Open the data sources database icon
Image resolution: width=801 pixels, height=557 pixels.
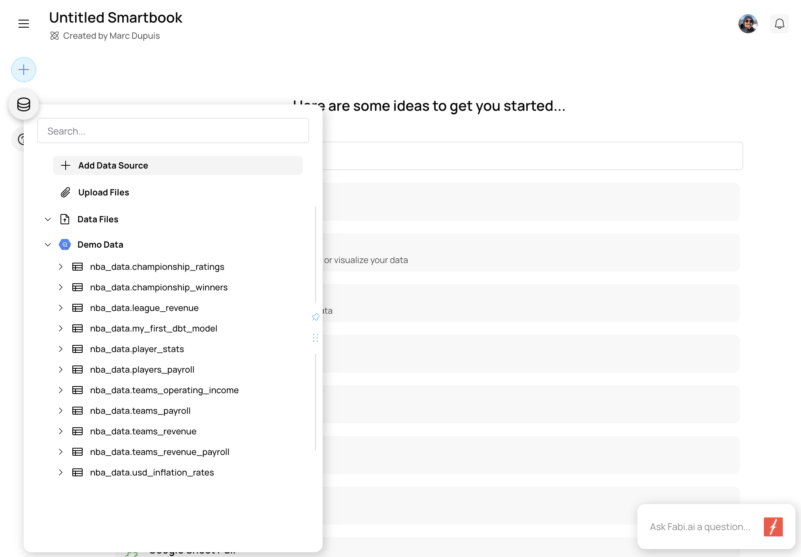pyautogui.click(x=24, y=104)
